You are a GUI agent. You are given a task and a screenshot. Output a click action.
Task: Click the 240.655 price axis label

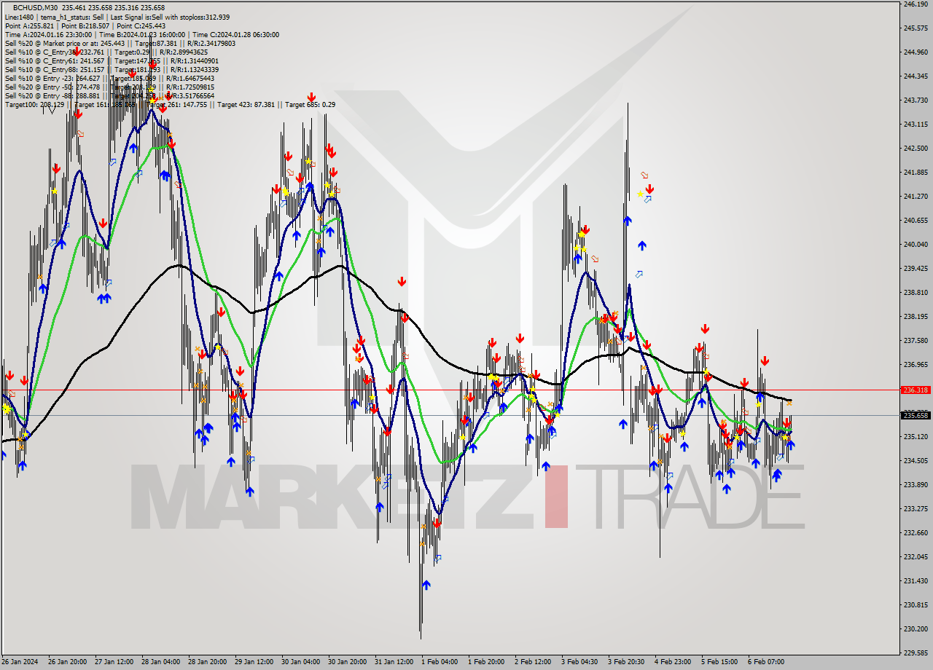pos(916,221)
